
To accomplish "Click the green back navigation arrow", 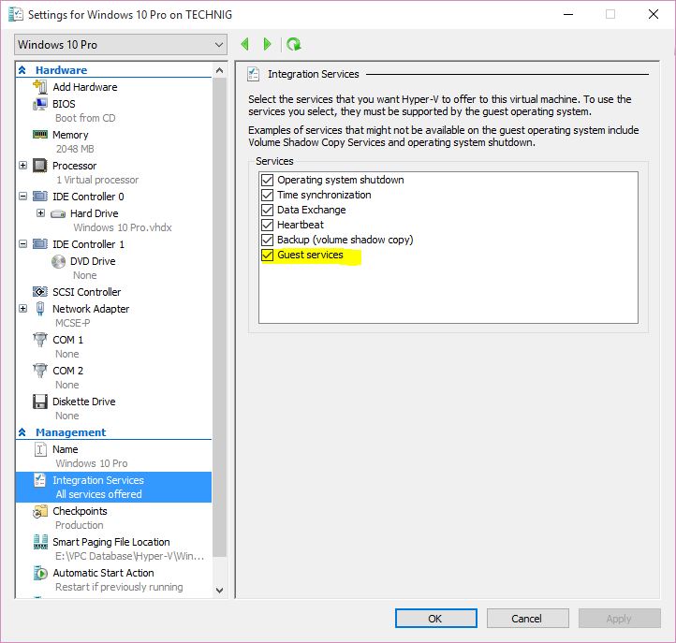I will pyautogui.click(x=245, y=44).
